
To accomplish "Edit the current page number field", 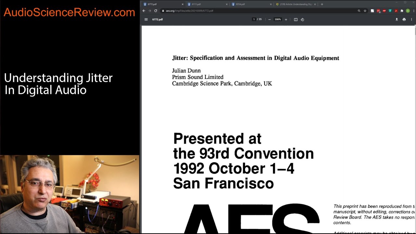I will point(254,19).
